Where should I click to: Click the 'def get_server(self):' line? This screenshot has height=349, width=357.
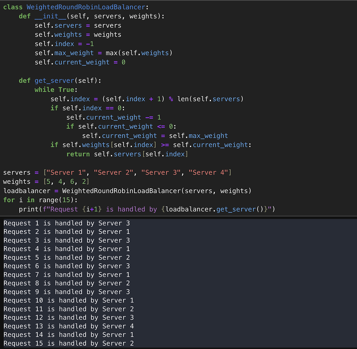(x=60, y=81)
